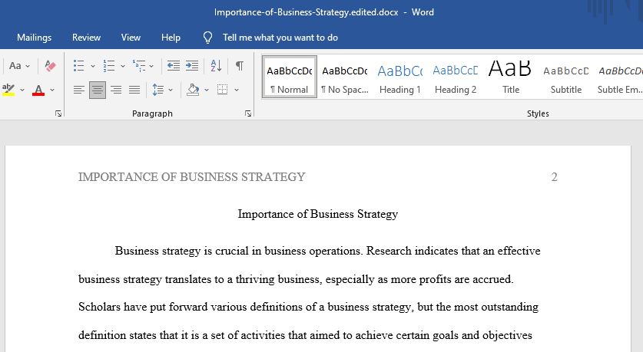Image resolution: width=643 pixels, height=352 pixels.
Task: Click the Shading paint bucket icon
Action: point(193,90)
